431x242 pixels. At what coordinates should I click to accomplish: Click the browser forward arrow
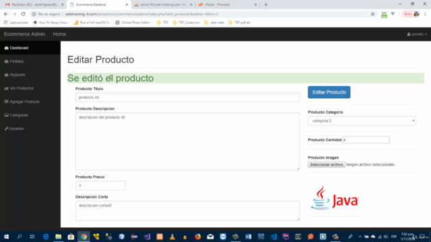pos(15,14)
